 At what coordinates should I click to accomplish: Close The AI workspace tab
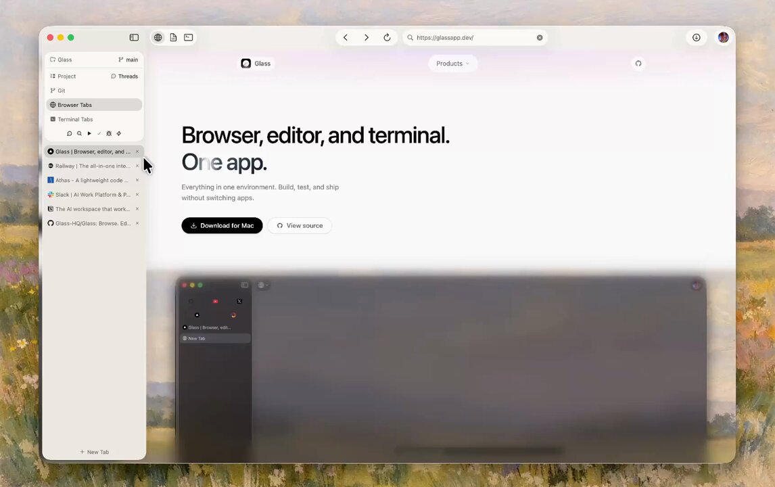click(137, 209)
